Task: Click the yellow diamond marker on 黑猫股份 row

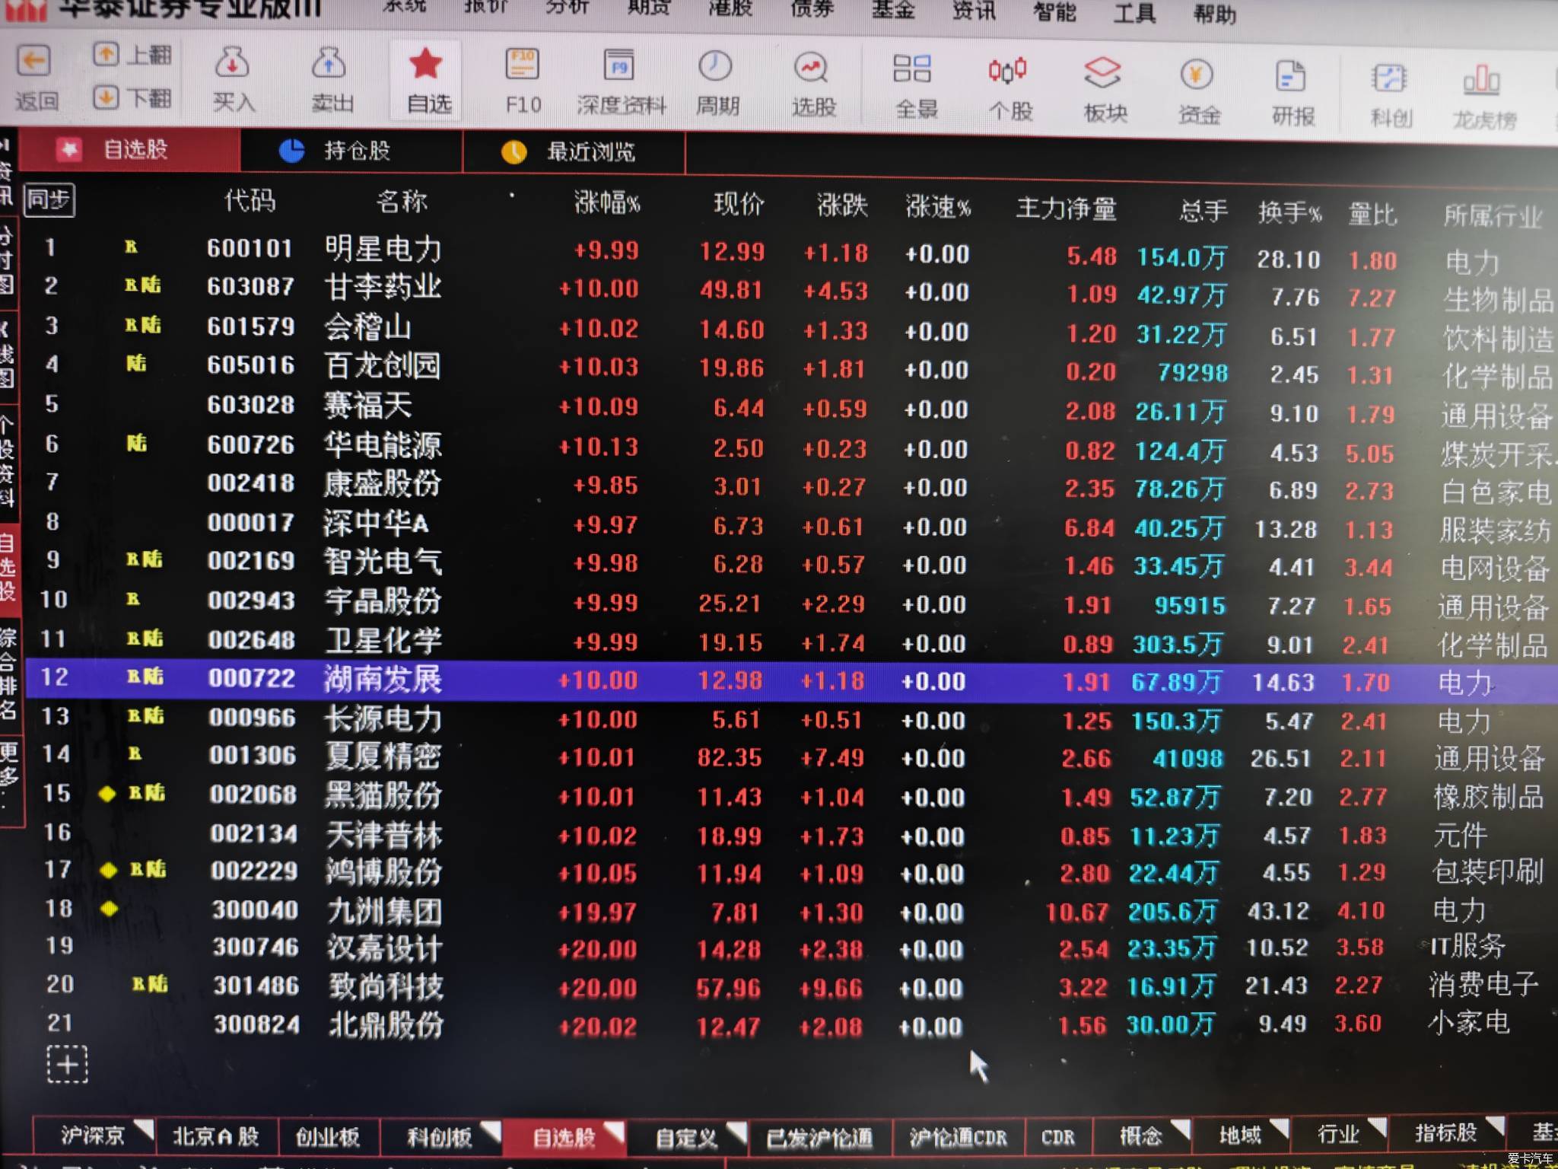Action: (x=107, y=794)
